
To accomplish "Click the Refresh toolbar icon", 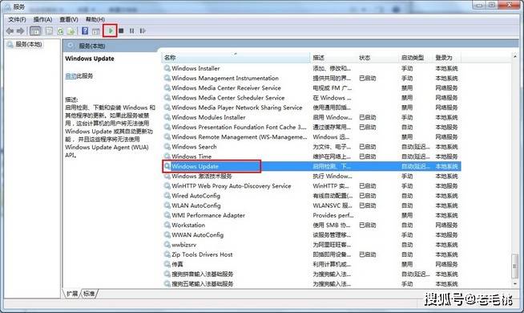I will (x=60, y=31).
